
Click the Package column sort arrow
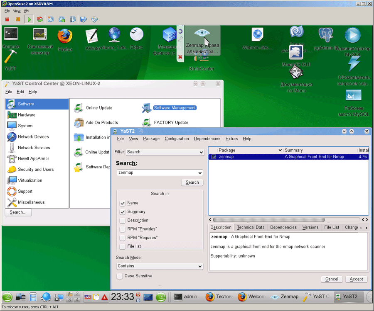coord(280,150)
